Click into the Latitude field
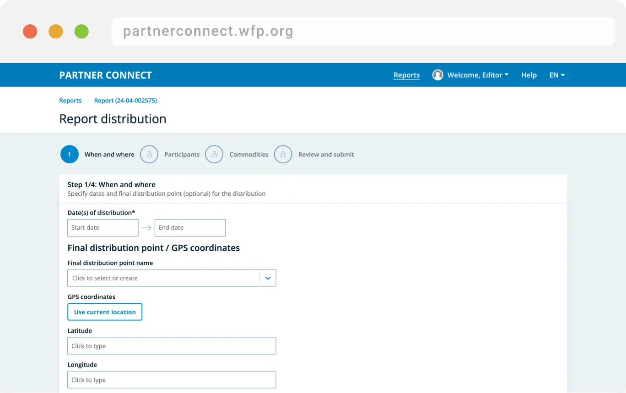This screenshot has height=393, width=626. [172, 345]
